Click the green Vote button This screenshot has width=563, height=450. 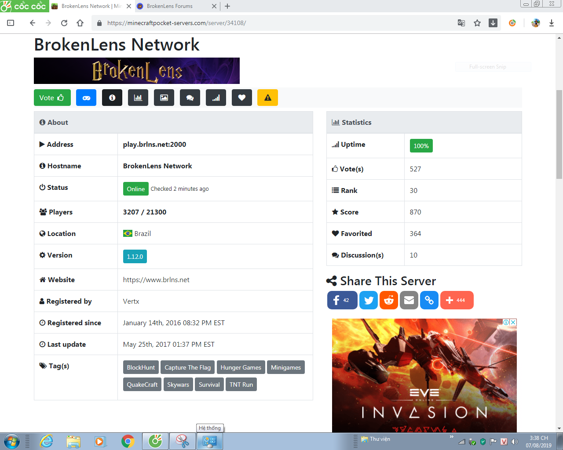coord(52,98)
